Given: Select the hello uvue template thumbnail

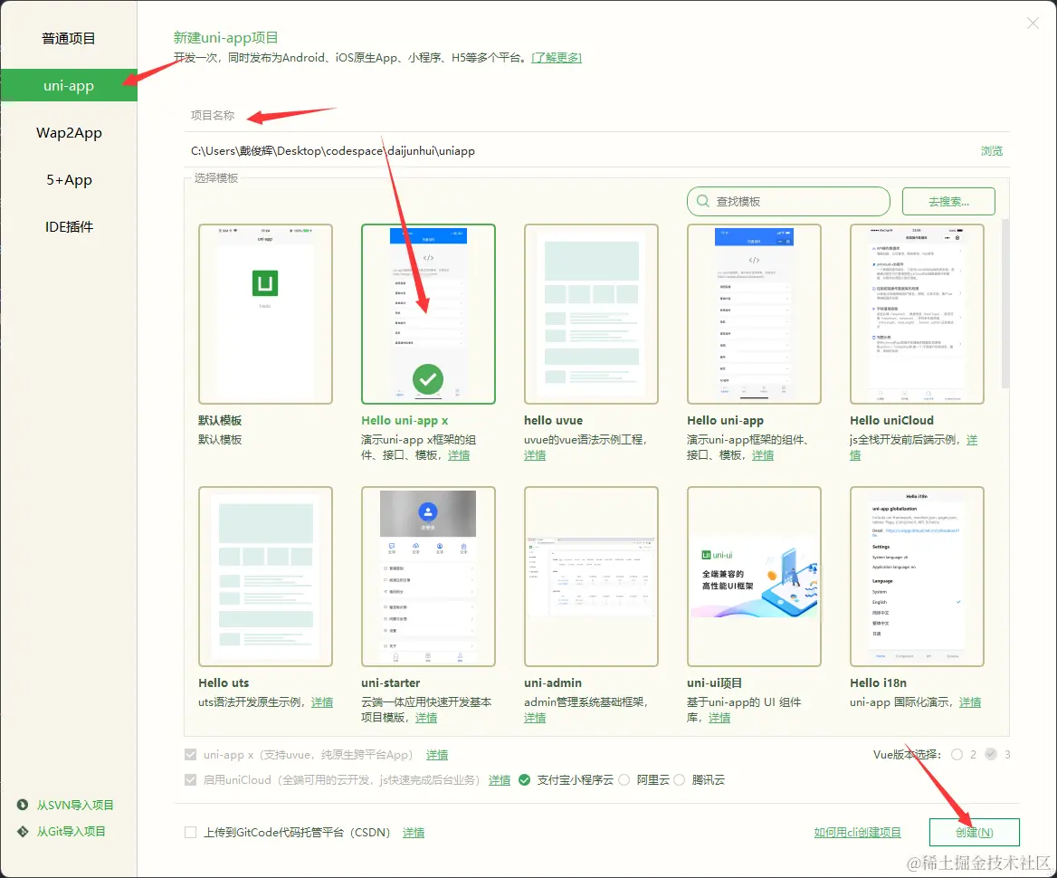Looking at the screenshot, I should [591, 314].
